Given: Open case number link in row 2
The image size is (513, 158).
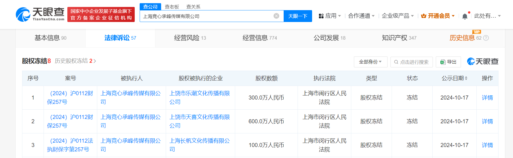Looking at the screenshot, I should 70,121.
